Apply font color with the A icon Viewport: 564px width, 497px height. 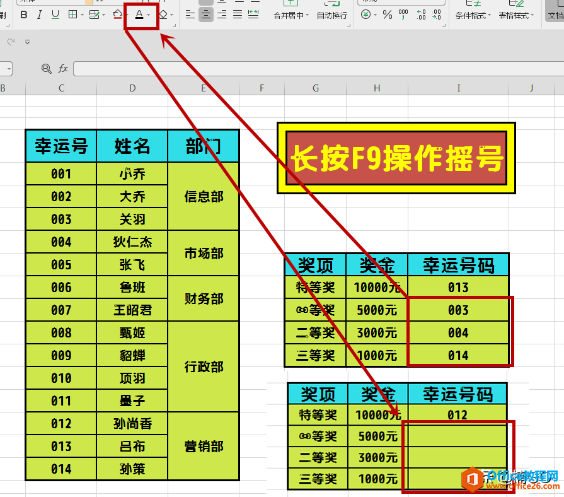click(x=139, y=15)
